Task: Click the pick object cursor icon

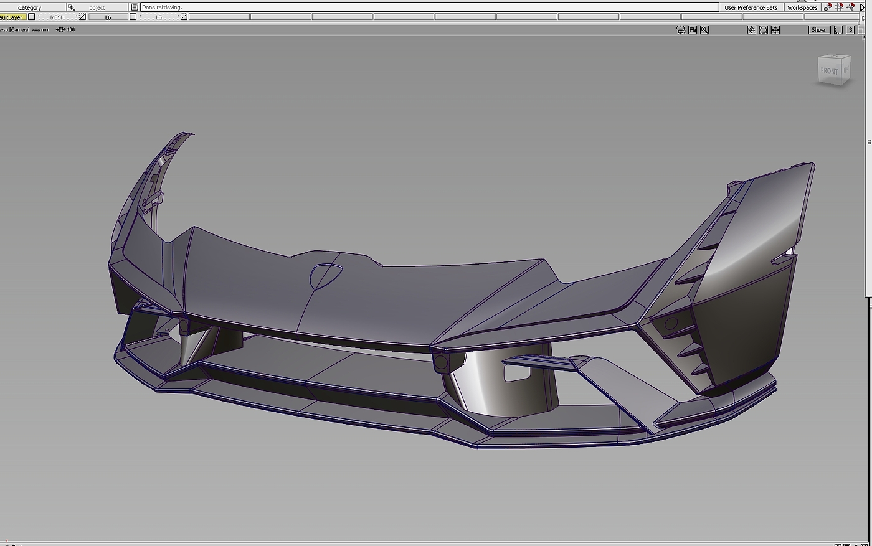Action: pyautogui.click(x=72, y=7)
